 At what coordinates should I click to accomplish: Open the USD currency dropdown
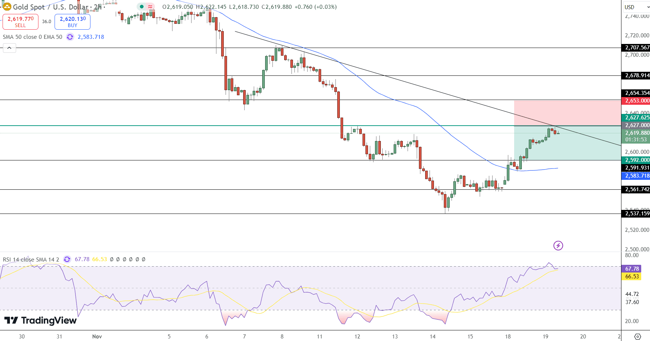636,7
